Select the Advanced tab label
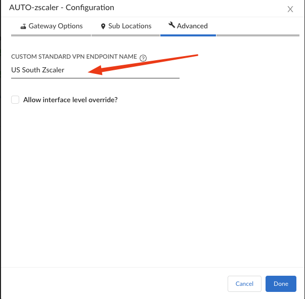 192,26
